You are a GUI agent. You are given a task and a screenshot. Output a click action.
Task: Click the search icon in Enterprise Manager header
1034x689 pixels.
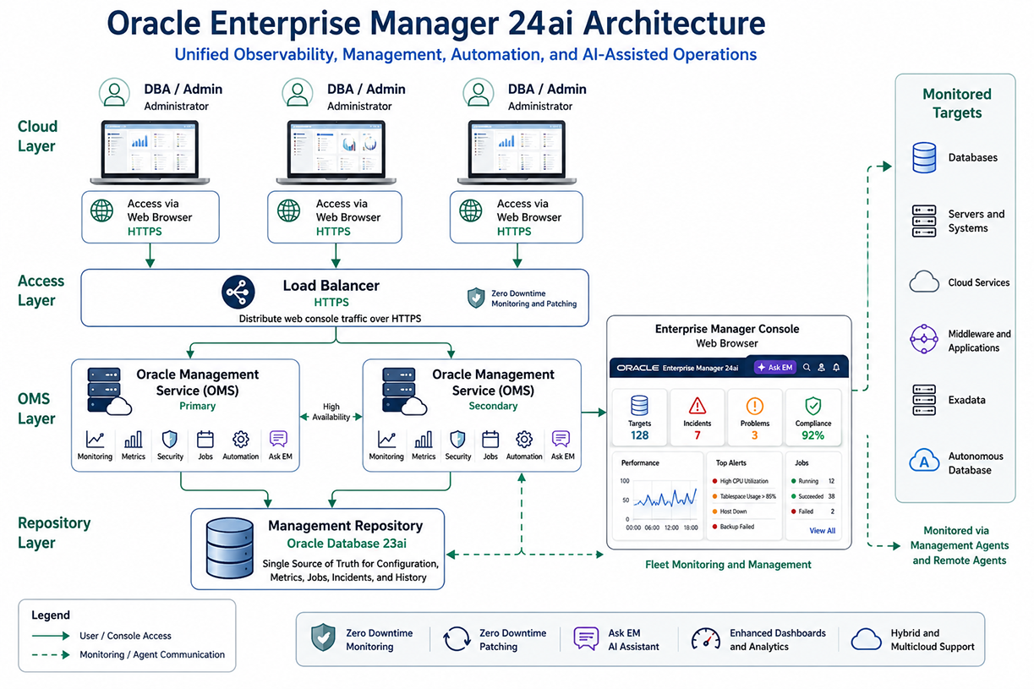pos(807,368)
